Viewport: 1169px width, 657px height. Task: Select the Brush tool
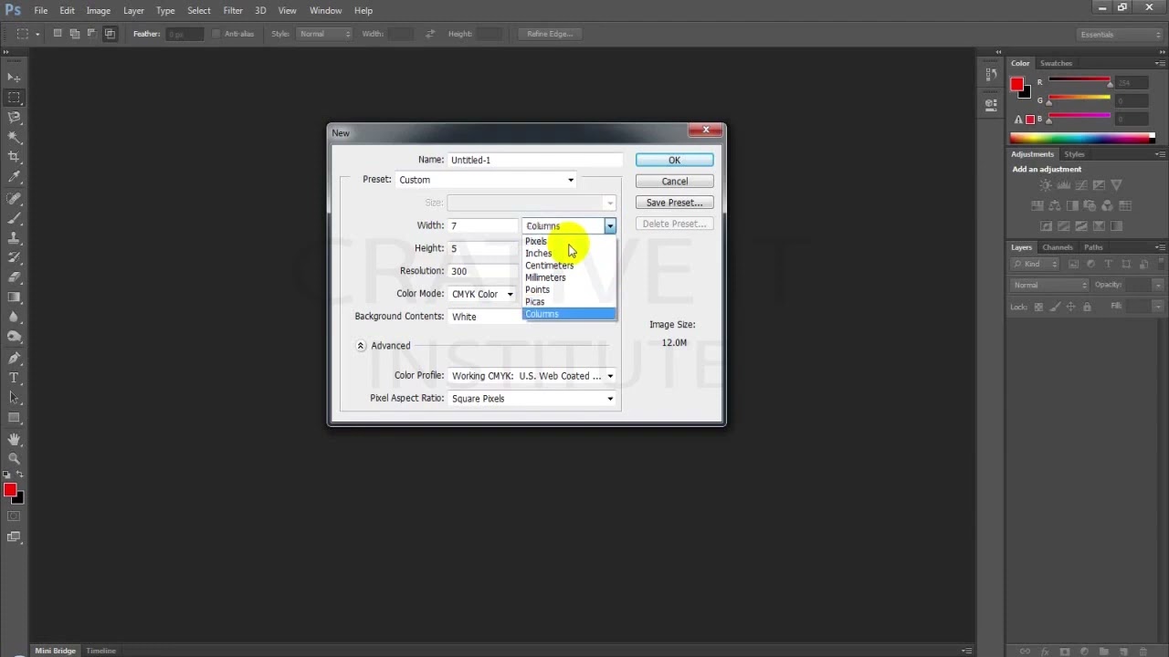[x=14, y=218]
